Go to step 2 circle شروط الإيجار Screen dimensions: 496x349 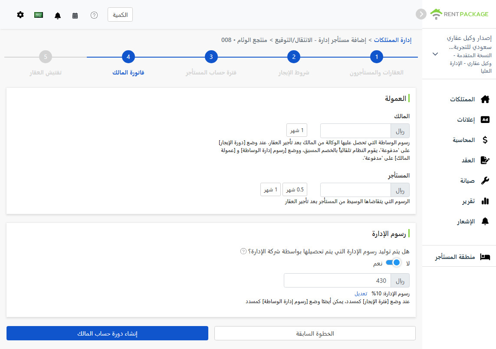pos(293,57)
